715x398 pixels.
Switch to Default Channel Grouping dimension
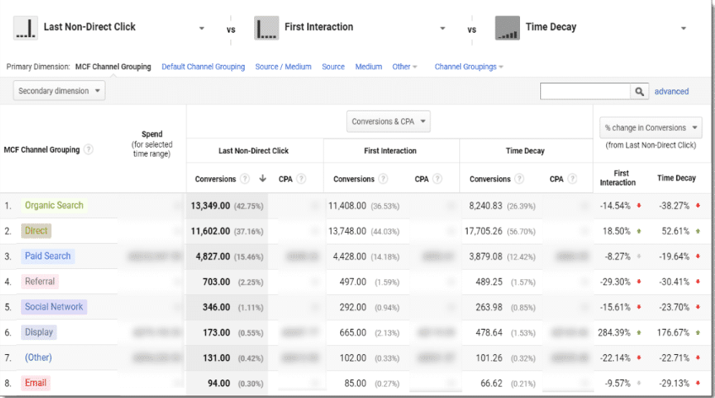203,67
